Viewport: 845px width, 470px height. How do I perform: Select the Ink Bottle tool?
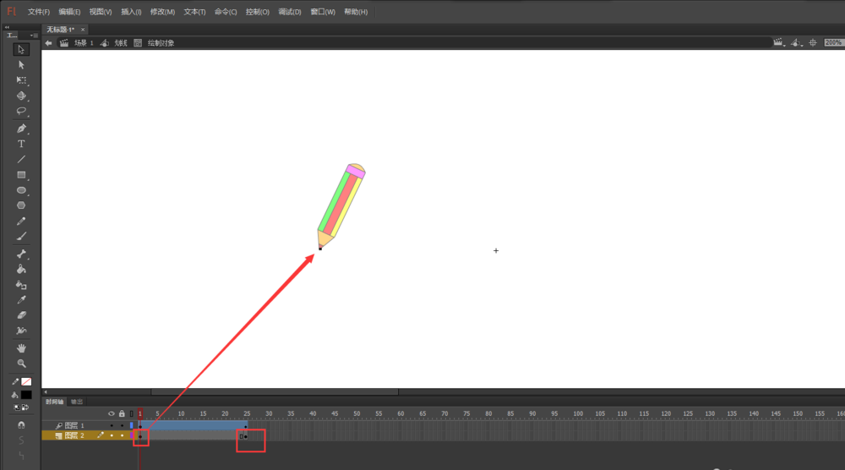tap(21, 285)
